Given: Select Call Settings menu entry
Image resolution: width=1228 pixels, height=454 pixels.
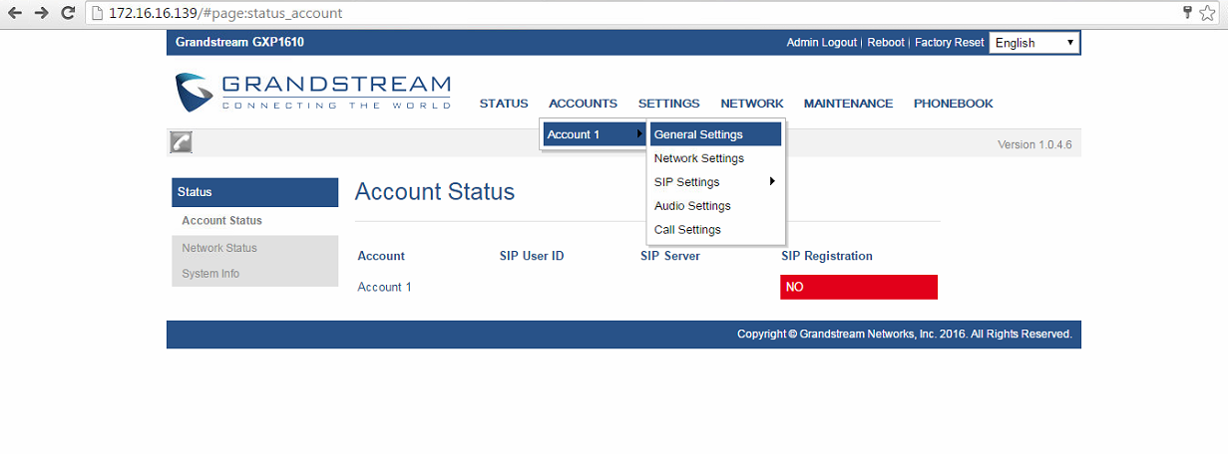Looking at the screenshot, I should click(715, 230).
